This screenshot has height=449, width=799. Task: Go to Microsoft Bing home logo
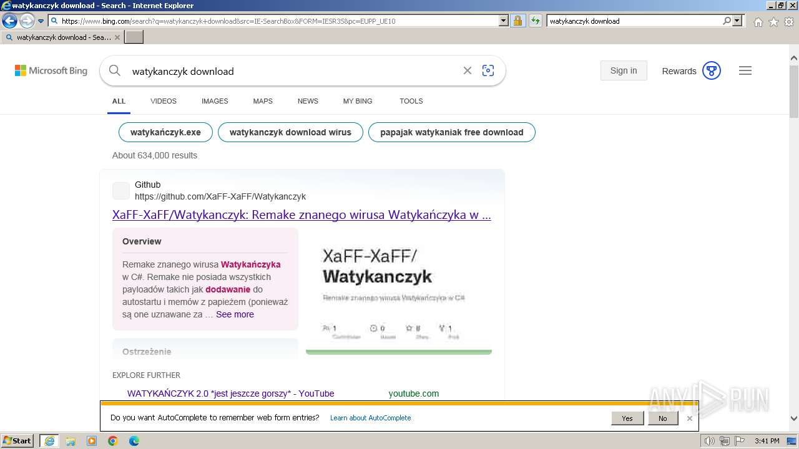click(x=51, y=70)
